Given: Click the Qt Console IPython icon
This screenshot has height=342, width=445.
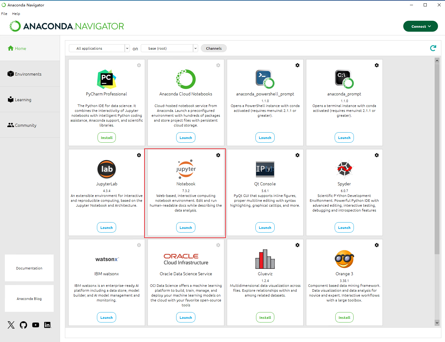Looking at the screenshot, I should coord(265,169).
